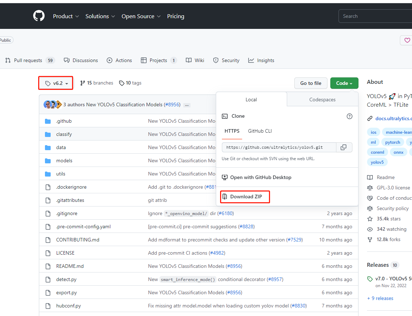
Task: Switch to the Discussions tab
Action: [81, 60]
